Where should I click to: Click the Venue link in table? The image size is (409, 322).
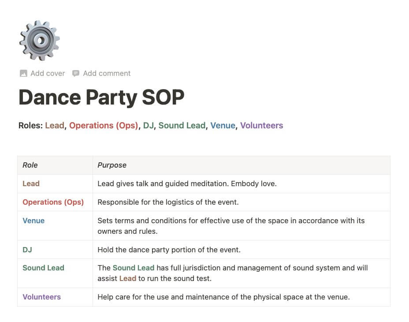click(33, 221)
